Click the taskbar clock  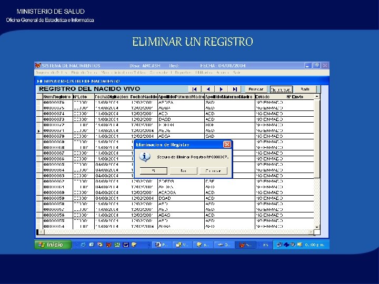(315, 245)
